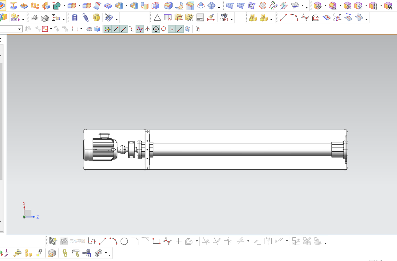This screenshot has width=397, height=261.
Task: Toggle the Mid Point snap option
Action: click(123, 29)
